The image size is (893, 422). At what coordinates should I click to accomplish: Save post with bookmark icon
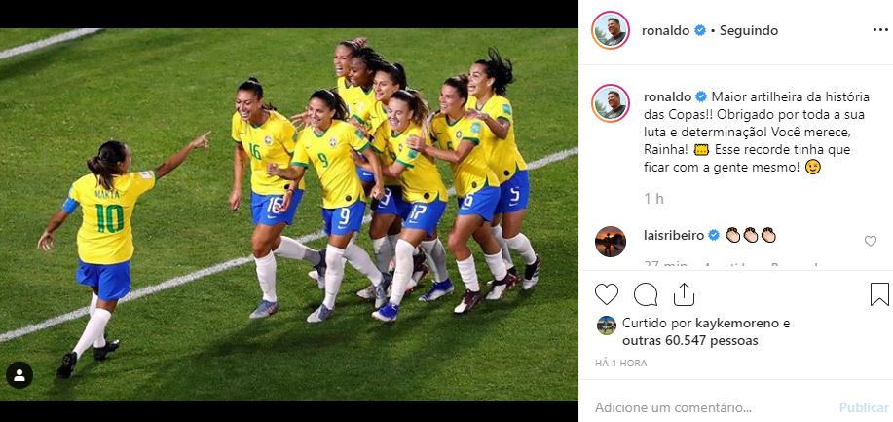pos(879,294)
